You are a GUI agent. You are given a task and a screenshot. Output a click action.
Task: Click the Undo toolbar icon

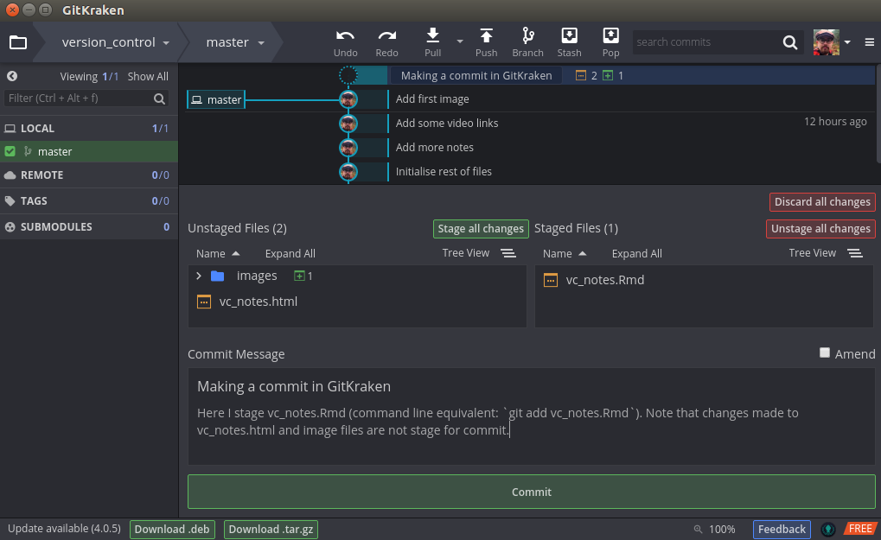345,36
